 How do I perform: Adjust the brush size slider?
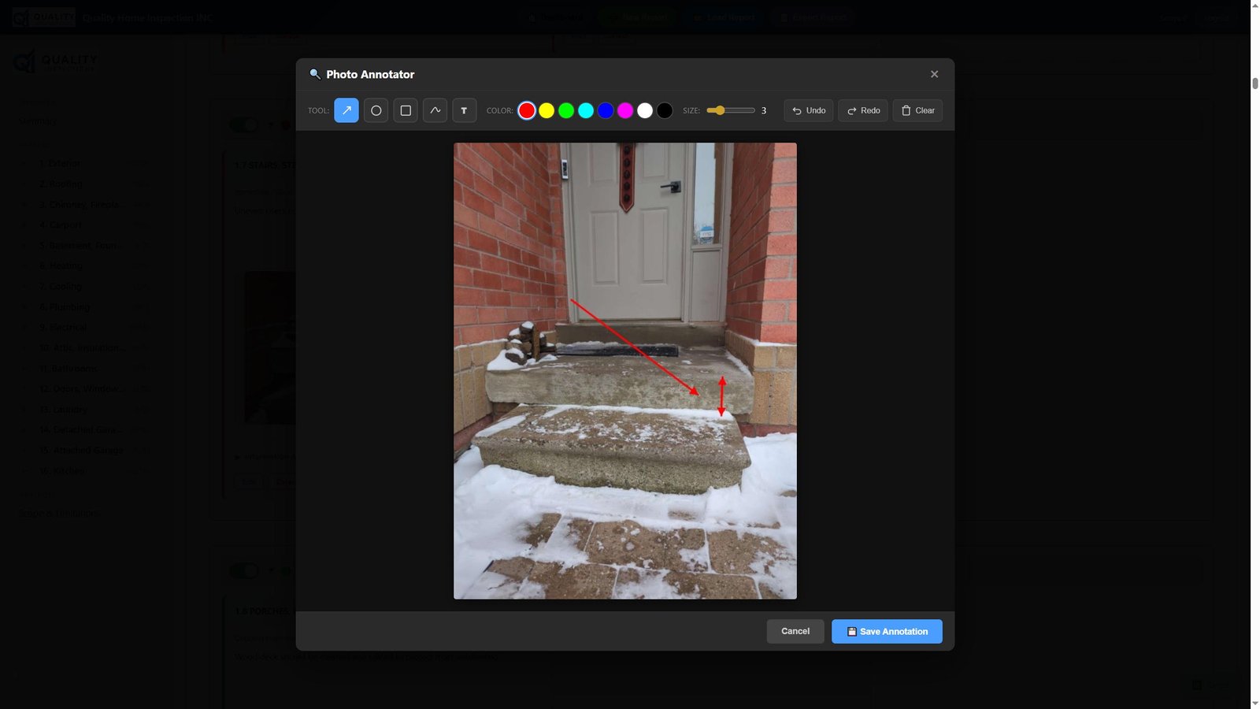pos(732,110)
